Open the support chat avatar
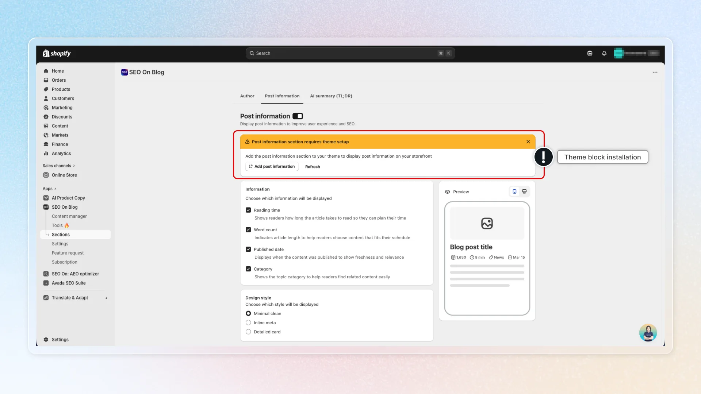 click(x=648, y=333)
